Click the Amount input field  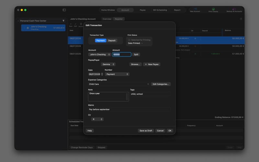coord(122,54)
